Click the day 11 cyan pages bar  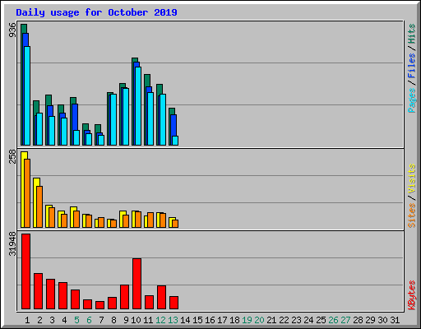[x=150, y=118]
